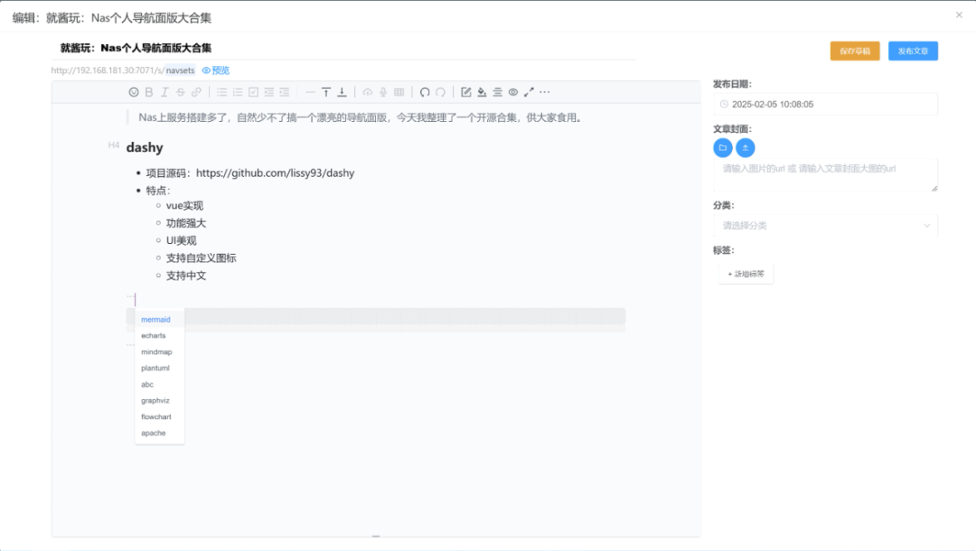Redo the last edit
976x551 pixels.
tap(441, 92)
